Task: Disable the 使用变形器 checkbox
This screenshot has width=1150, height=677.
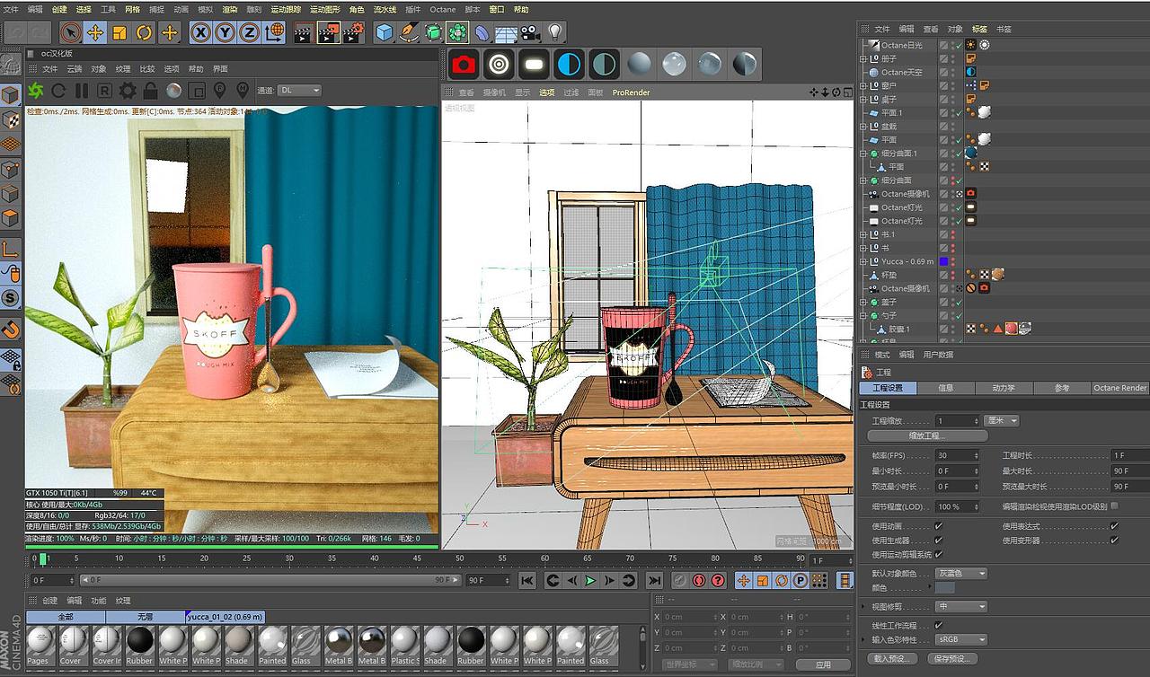Action: point(1111,539)
